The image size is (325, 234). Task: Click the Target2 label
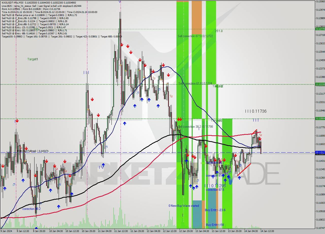click(x=218, y=86)
